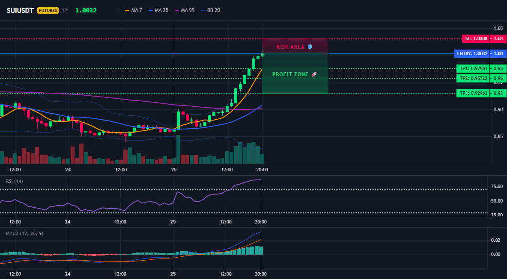Toggle the MA 99 legend entry
This screenshot has height=279, width=507.
[184, 10]
